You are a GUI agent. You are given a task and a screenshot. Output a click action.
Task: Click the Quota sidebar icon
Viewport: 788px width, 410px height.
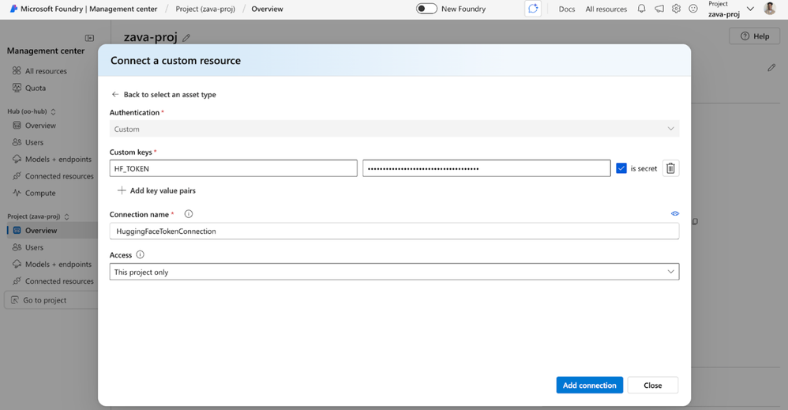coord(17,88)
